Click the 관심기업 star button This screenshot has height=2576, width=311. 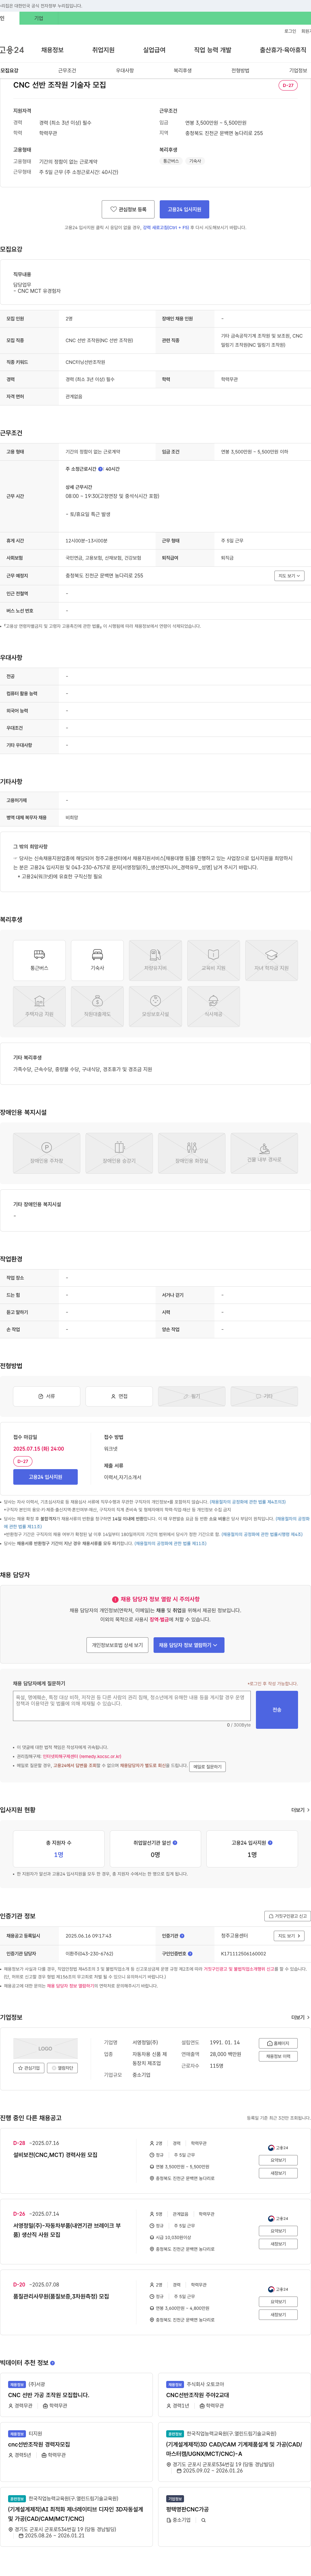click(29, 2068)
